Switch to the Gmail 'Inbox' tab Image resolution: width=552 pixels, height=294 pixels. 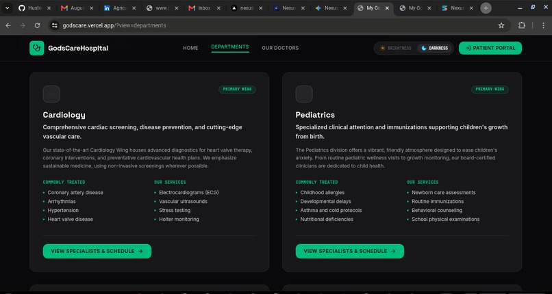pyautogui.click(x=204, y=8)
